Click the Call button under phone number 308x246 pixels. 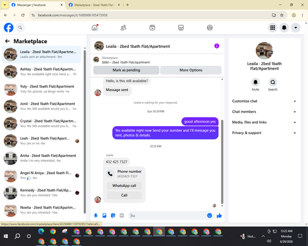coord(124,195)
